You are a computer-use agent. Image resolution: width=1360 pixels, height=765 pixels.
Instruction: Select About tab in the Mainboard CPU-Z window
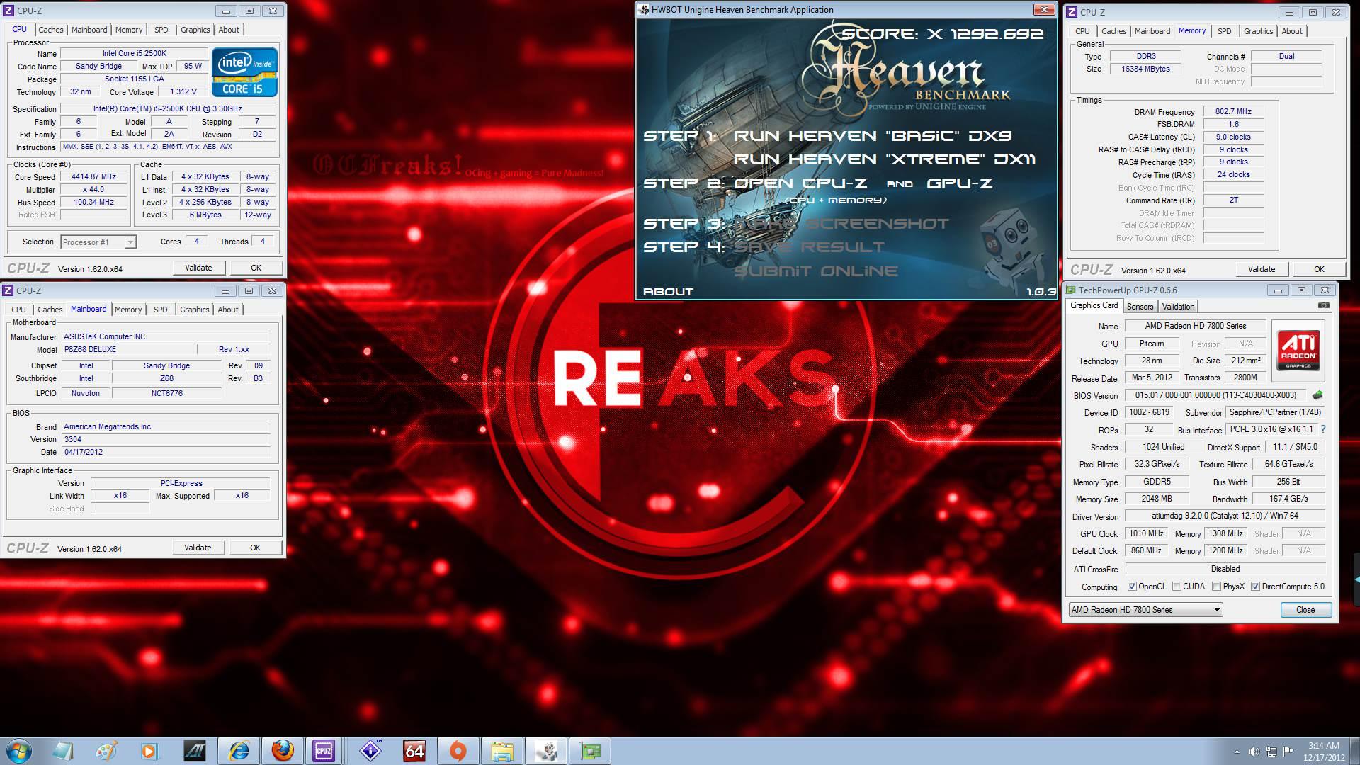click(228, 310)
